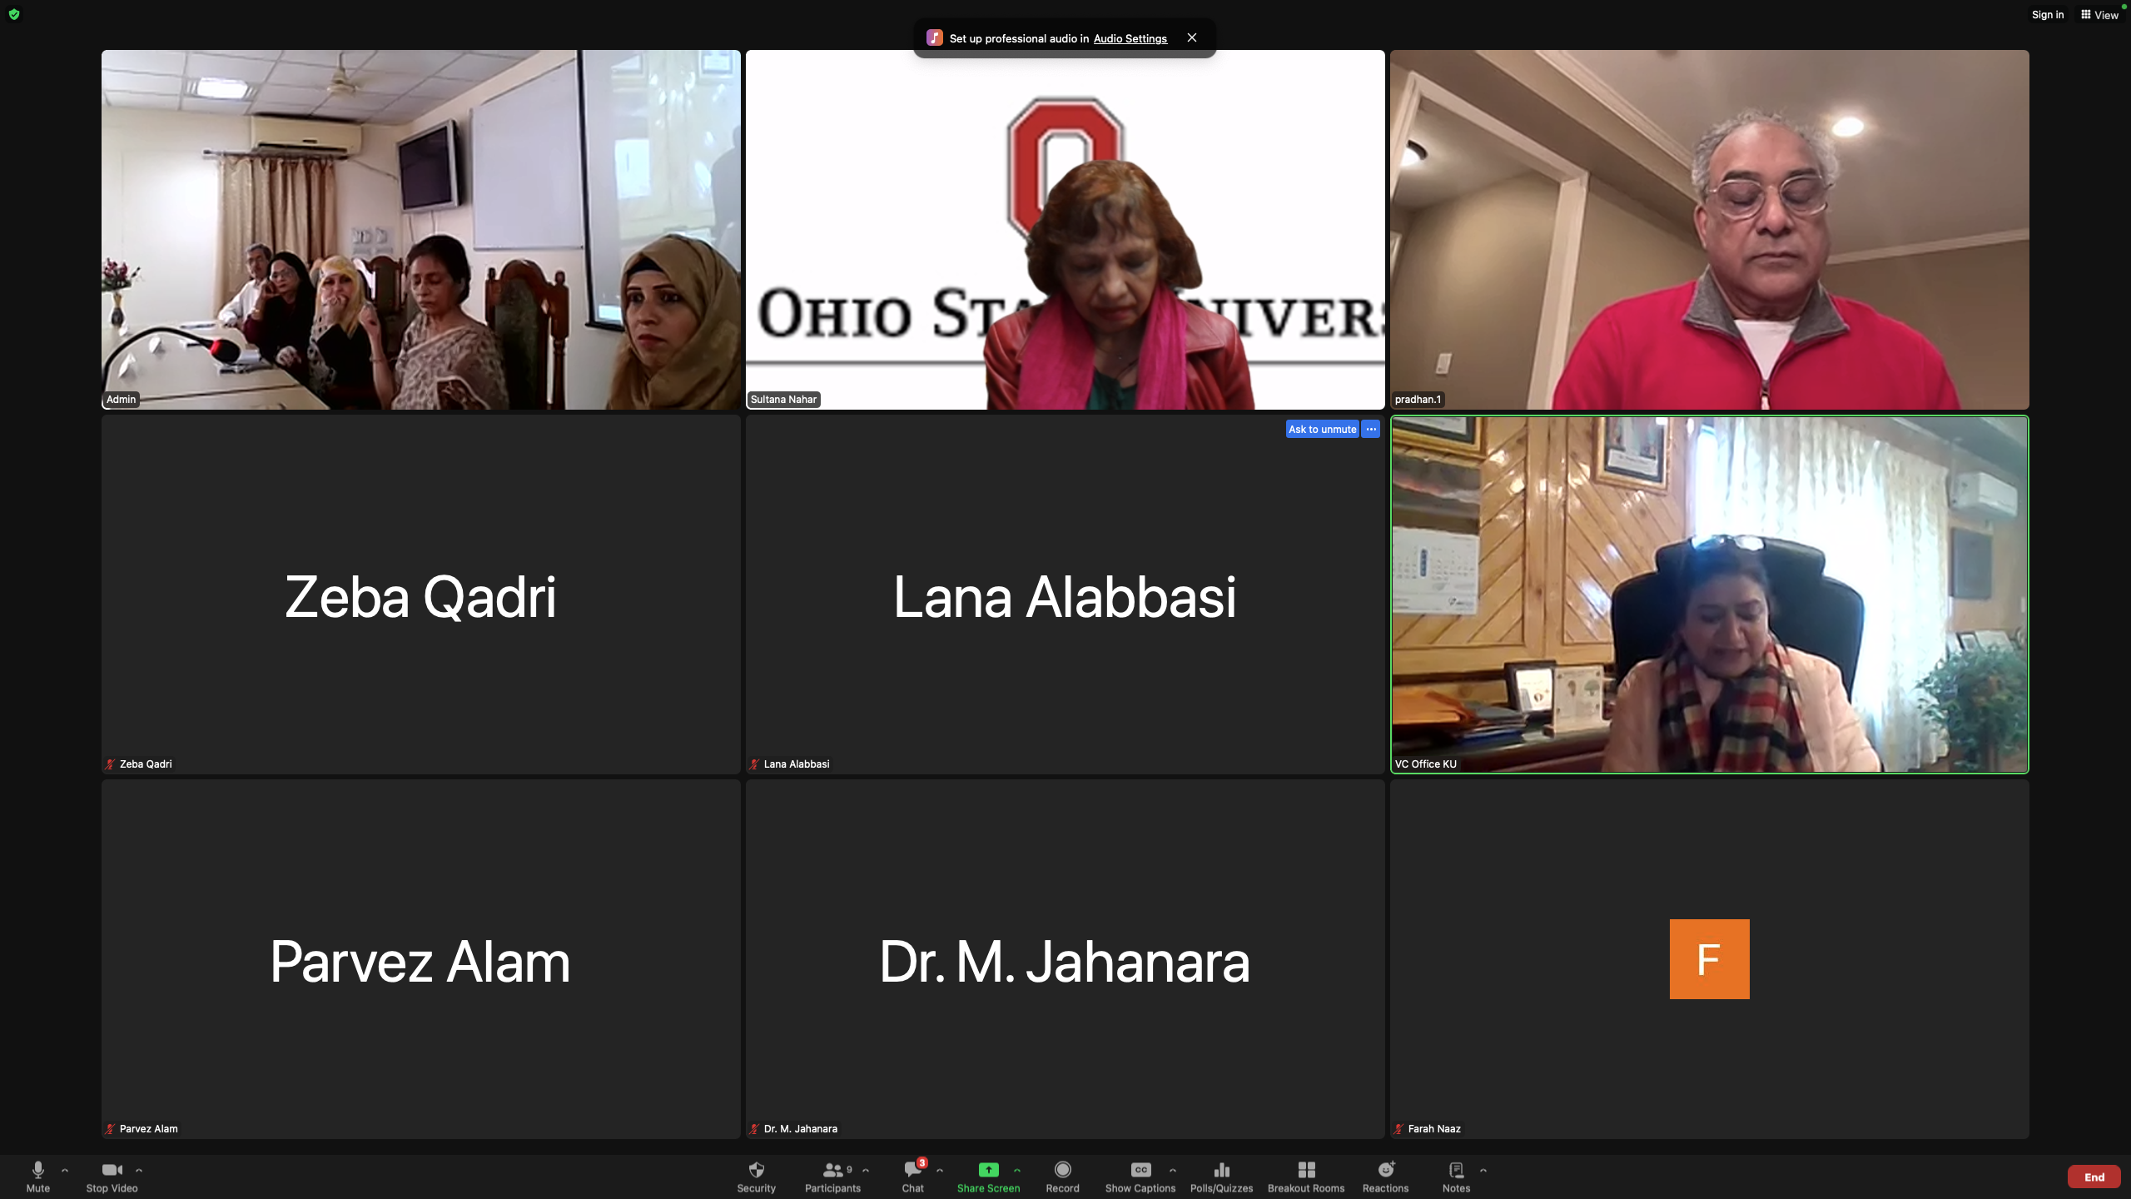
Task: Click Ask to unmute button
Action: [x=1322, y=429]
